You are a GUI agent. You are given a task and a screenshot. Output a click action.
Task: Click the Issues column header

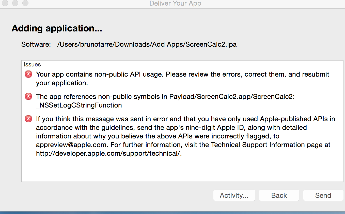click(x=33, y=64)
